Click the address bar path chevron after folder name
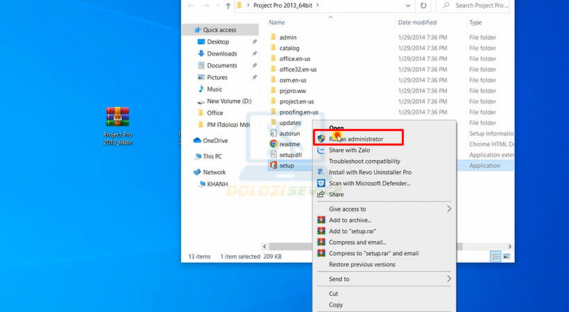Image resolution: width=569 pixels, height=312 pixels. click(318, 5)
